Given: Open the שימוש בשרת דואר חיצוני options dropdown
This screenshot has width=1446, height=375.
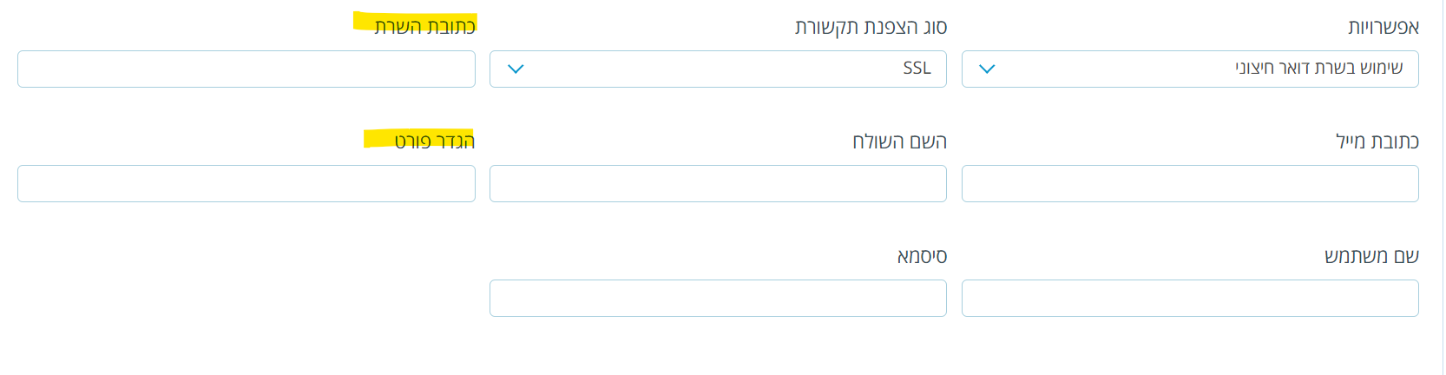Looking at the screenshot, I should 1189,69.
